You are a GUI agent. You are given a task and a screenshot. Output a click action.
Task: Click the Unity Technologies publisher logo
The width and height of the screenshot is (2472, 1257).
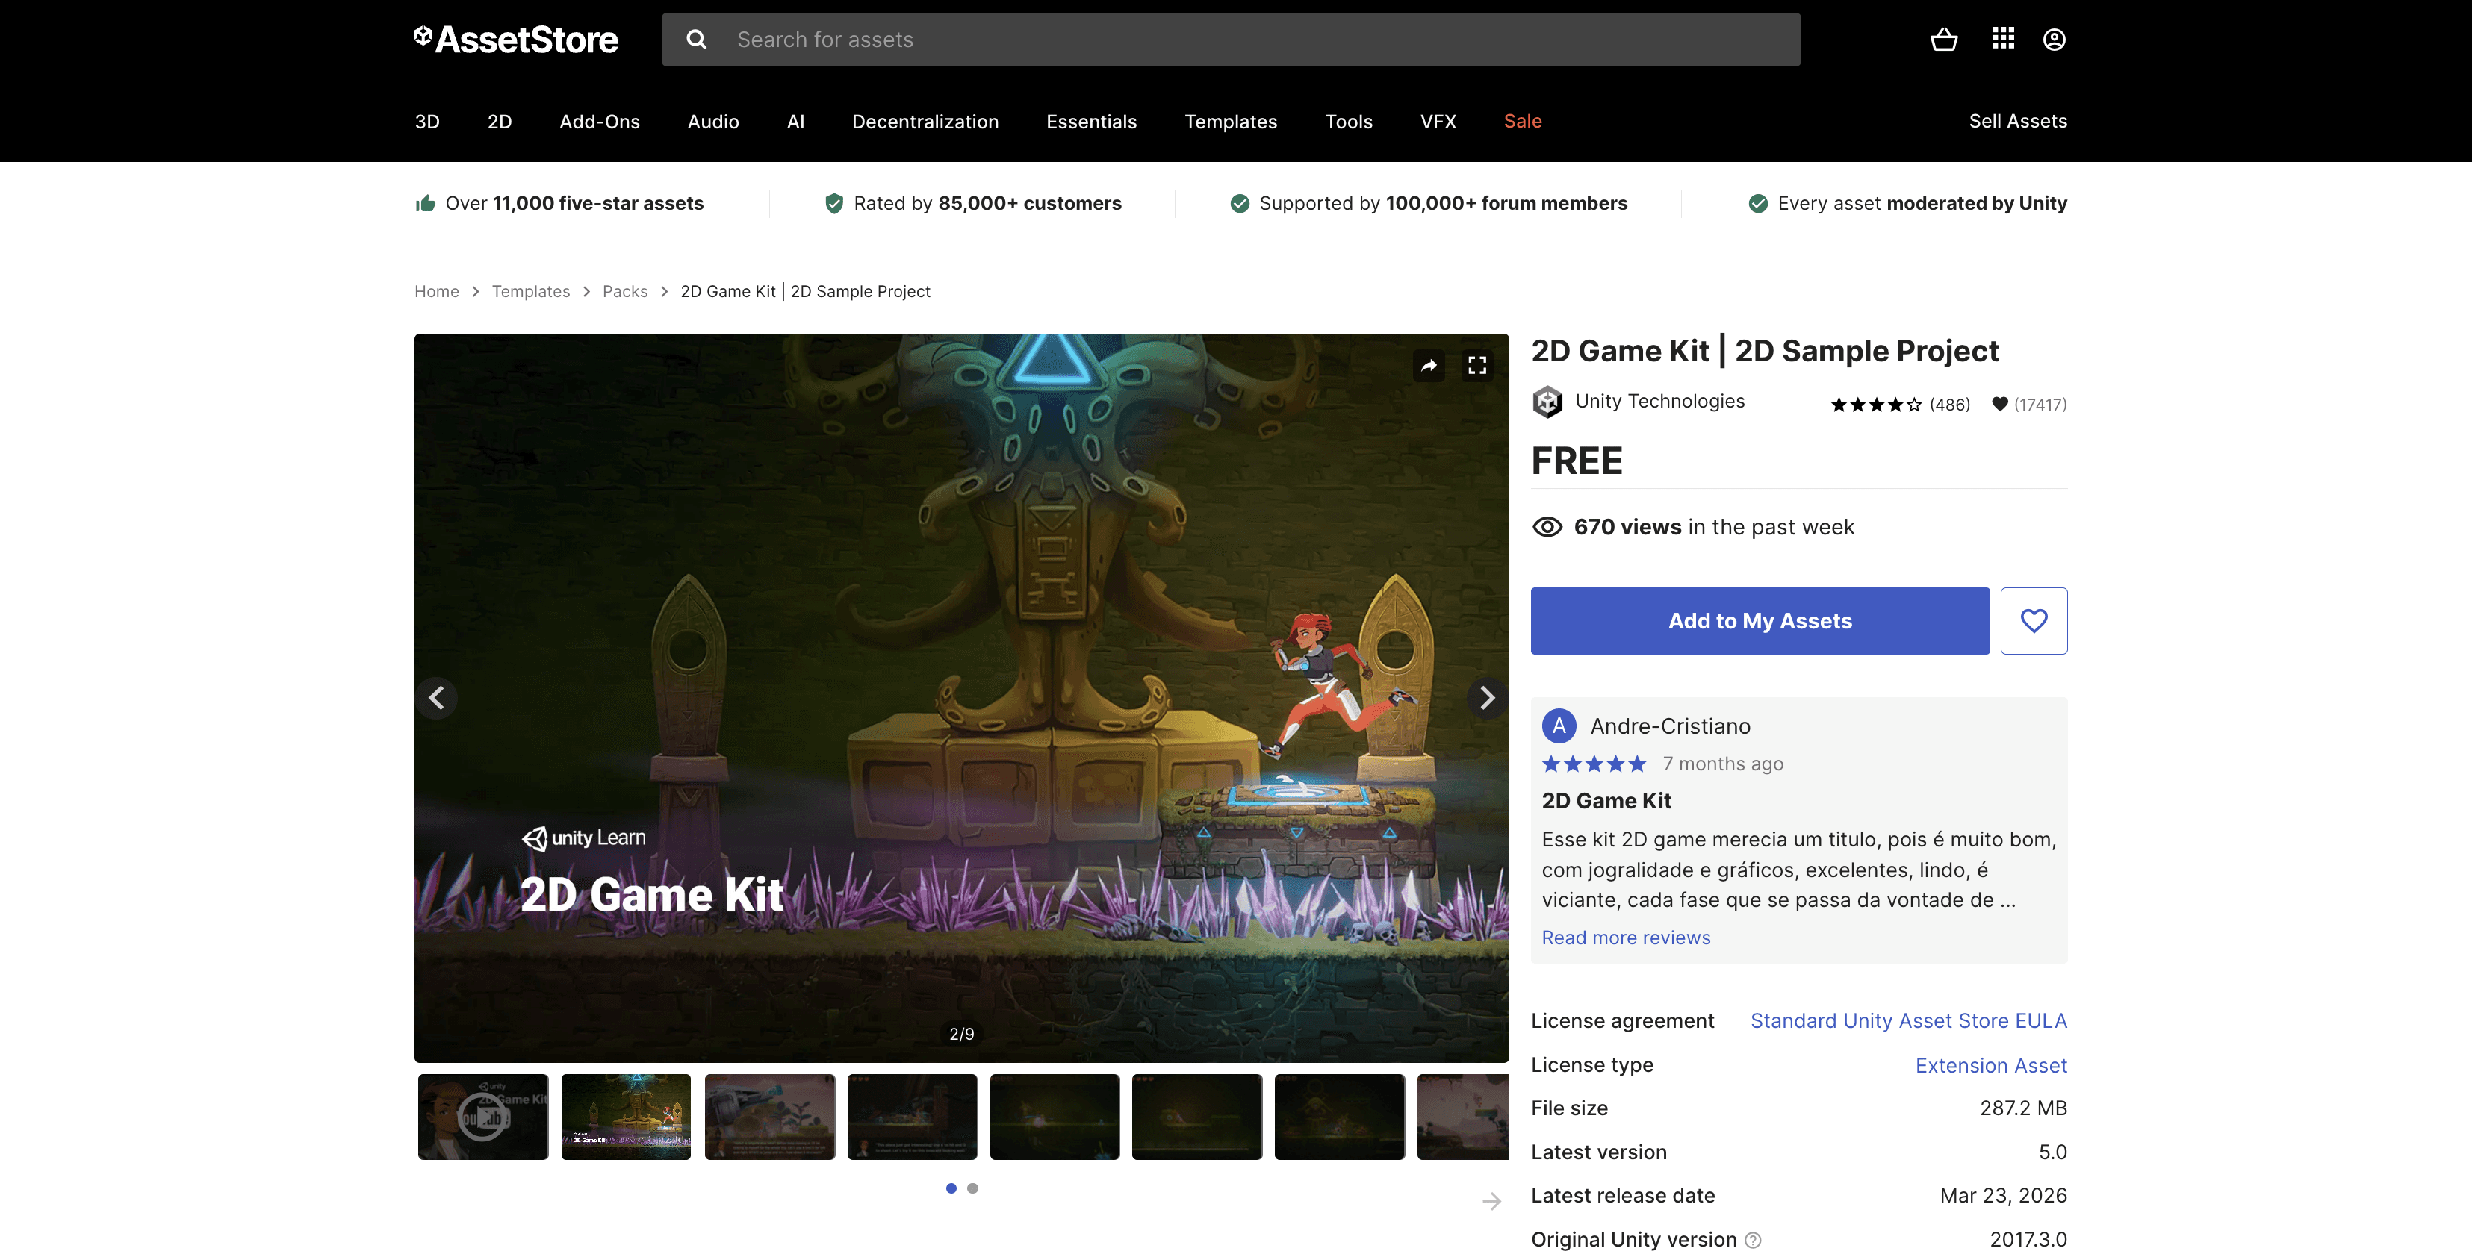click(1547, 402)
